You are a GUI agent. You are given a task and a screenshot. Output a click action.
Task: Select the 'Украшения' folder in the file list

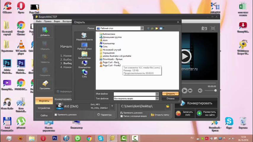point(107,53)
